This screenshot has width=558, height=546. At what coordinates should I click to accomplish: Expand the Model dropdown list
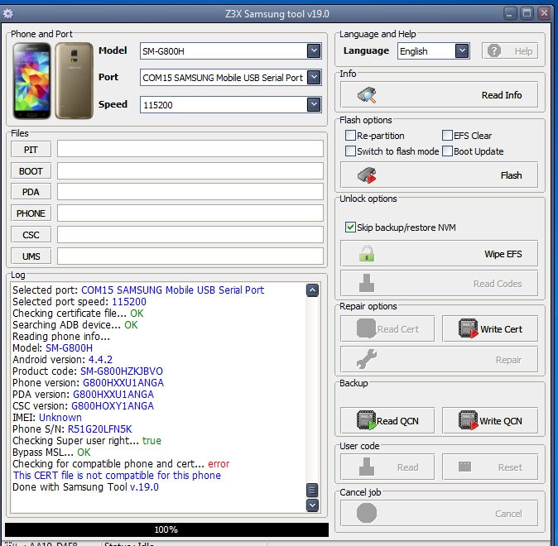(314, 50)
